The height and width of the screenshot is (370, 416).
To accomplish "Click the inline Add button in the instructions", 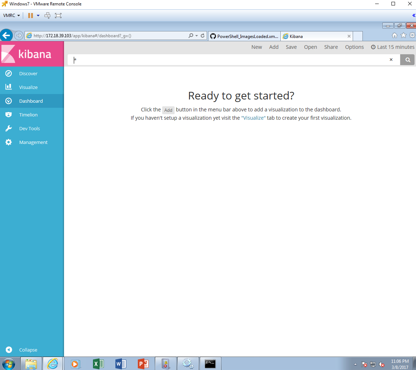I will coord(168,110).
